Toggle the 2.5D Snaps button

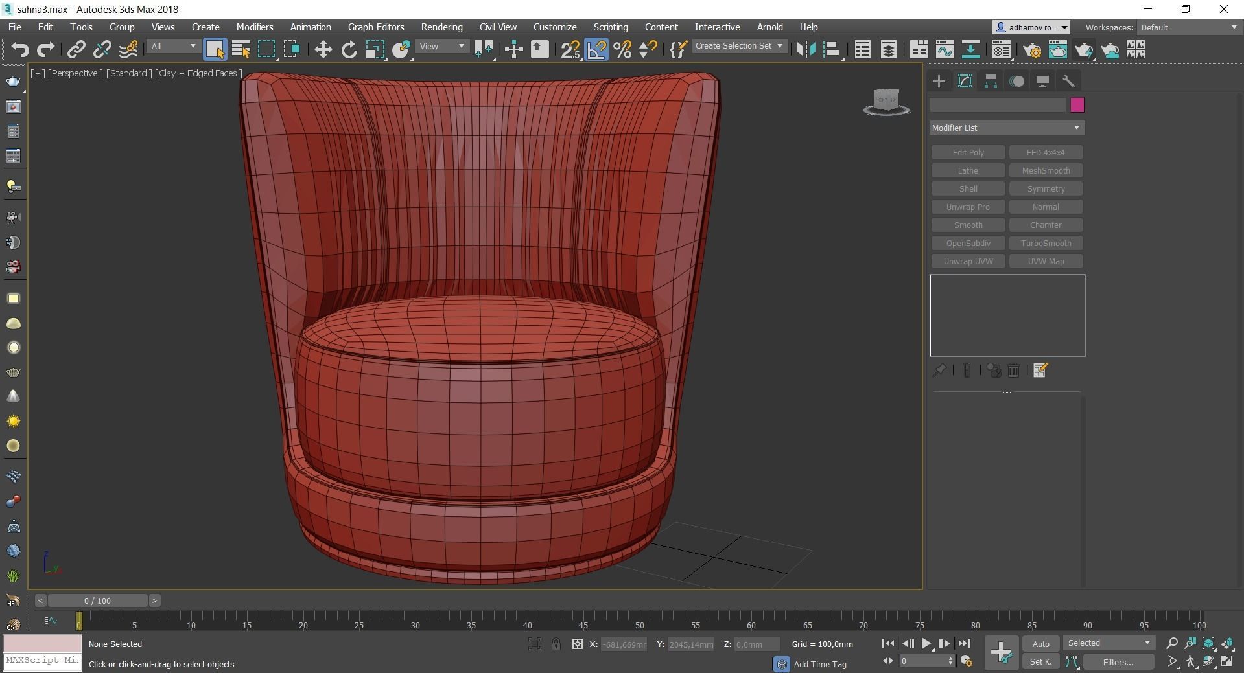coord(570,50)
